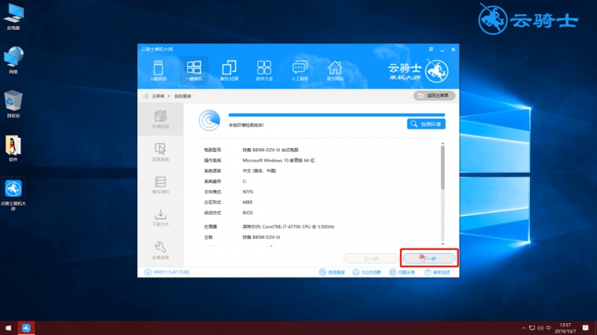Viewport: 597px width, 335px height.
Task: Open the Windows Start menu
Action: (8, 328)
